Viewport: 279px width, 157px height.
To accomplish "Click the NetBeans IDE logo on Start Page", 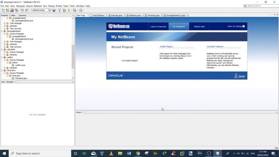I will coord(119,26).
